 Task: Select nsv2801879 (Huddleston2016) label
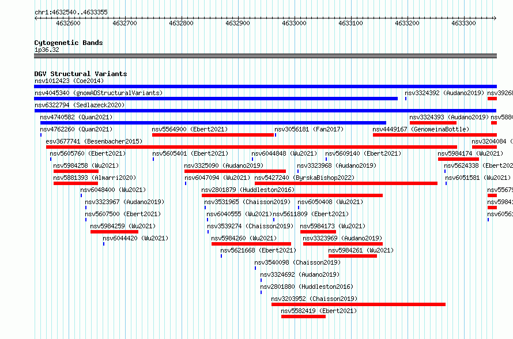pyautogui.click(x=248, y=190)
